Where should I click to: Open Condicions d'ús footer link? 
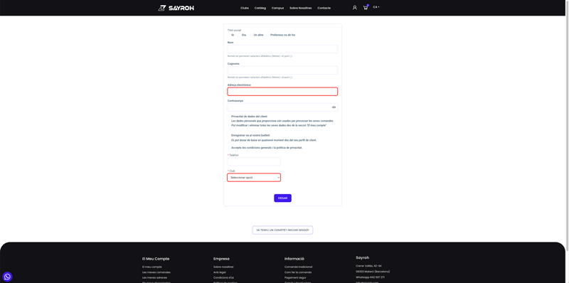tap(223, 277)
